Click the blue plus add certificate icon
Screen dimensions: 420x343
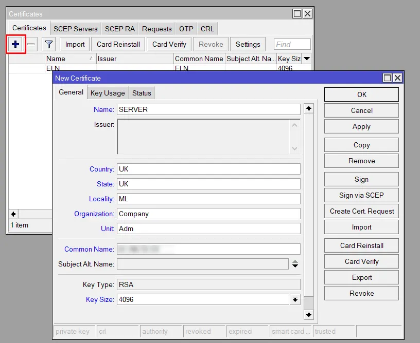pyautogui.click(x=15, y=44)
